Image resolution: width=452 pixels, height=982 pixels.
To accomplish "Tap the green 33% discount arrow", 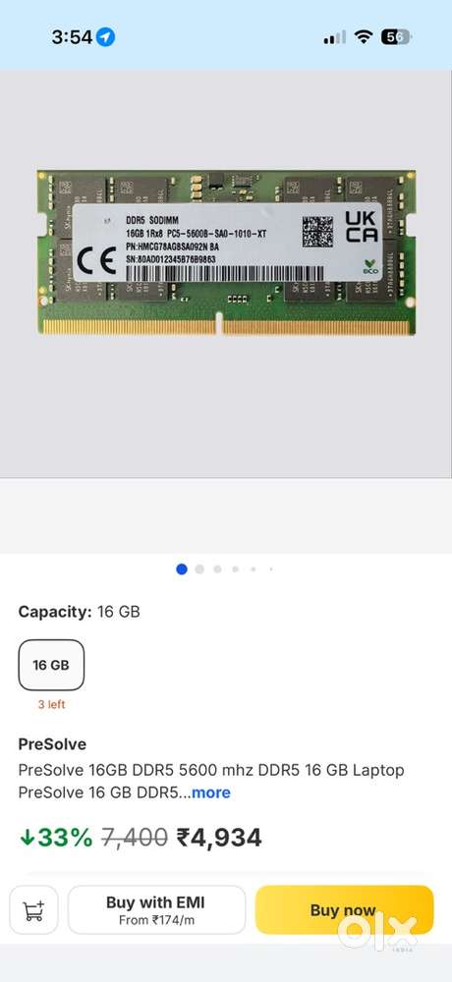I will [27, 838].
